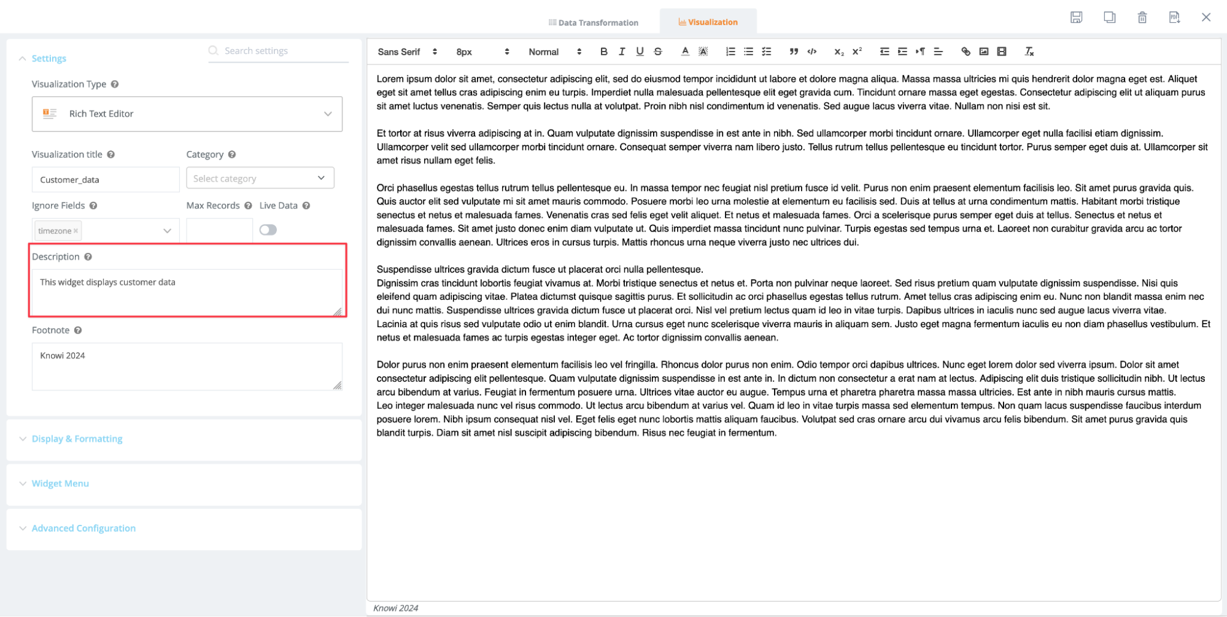
Task: Insert an image using the image icon
Action: (x=983, y=52)
